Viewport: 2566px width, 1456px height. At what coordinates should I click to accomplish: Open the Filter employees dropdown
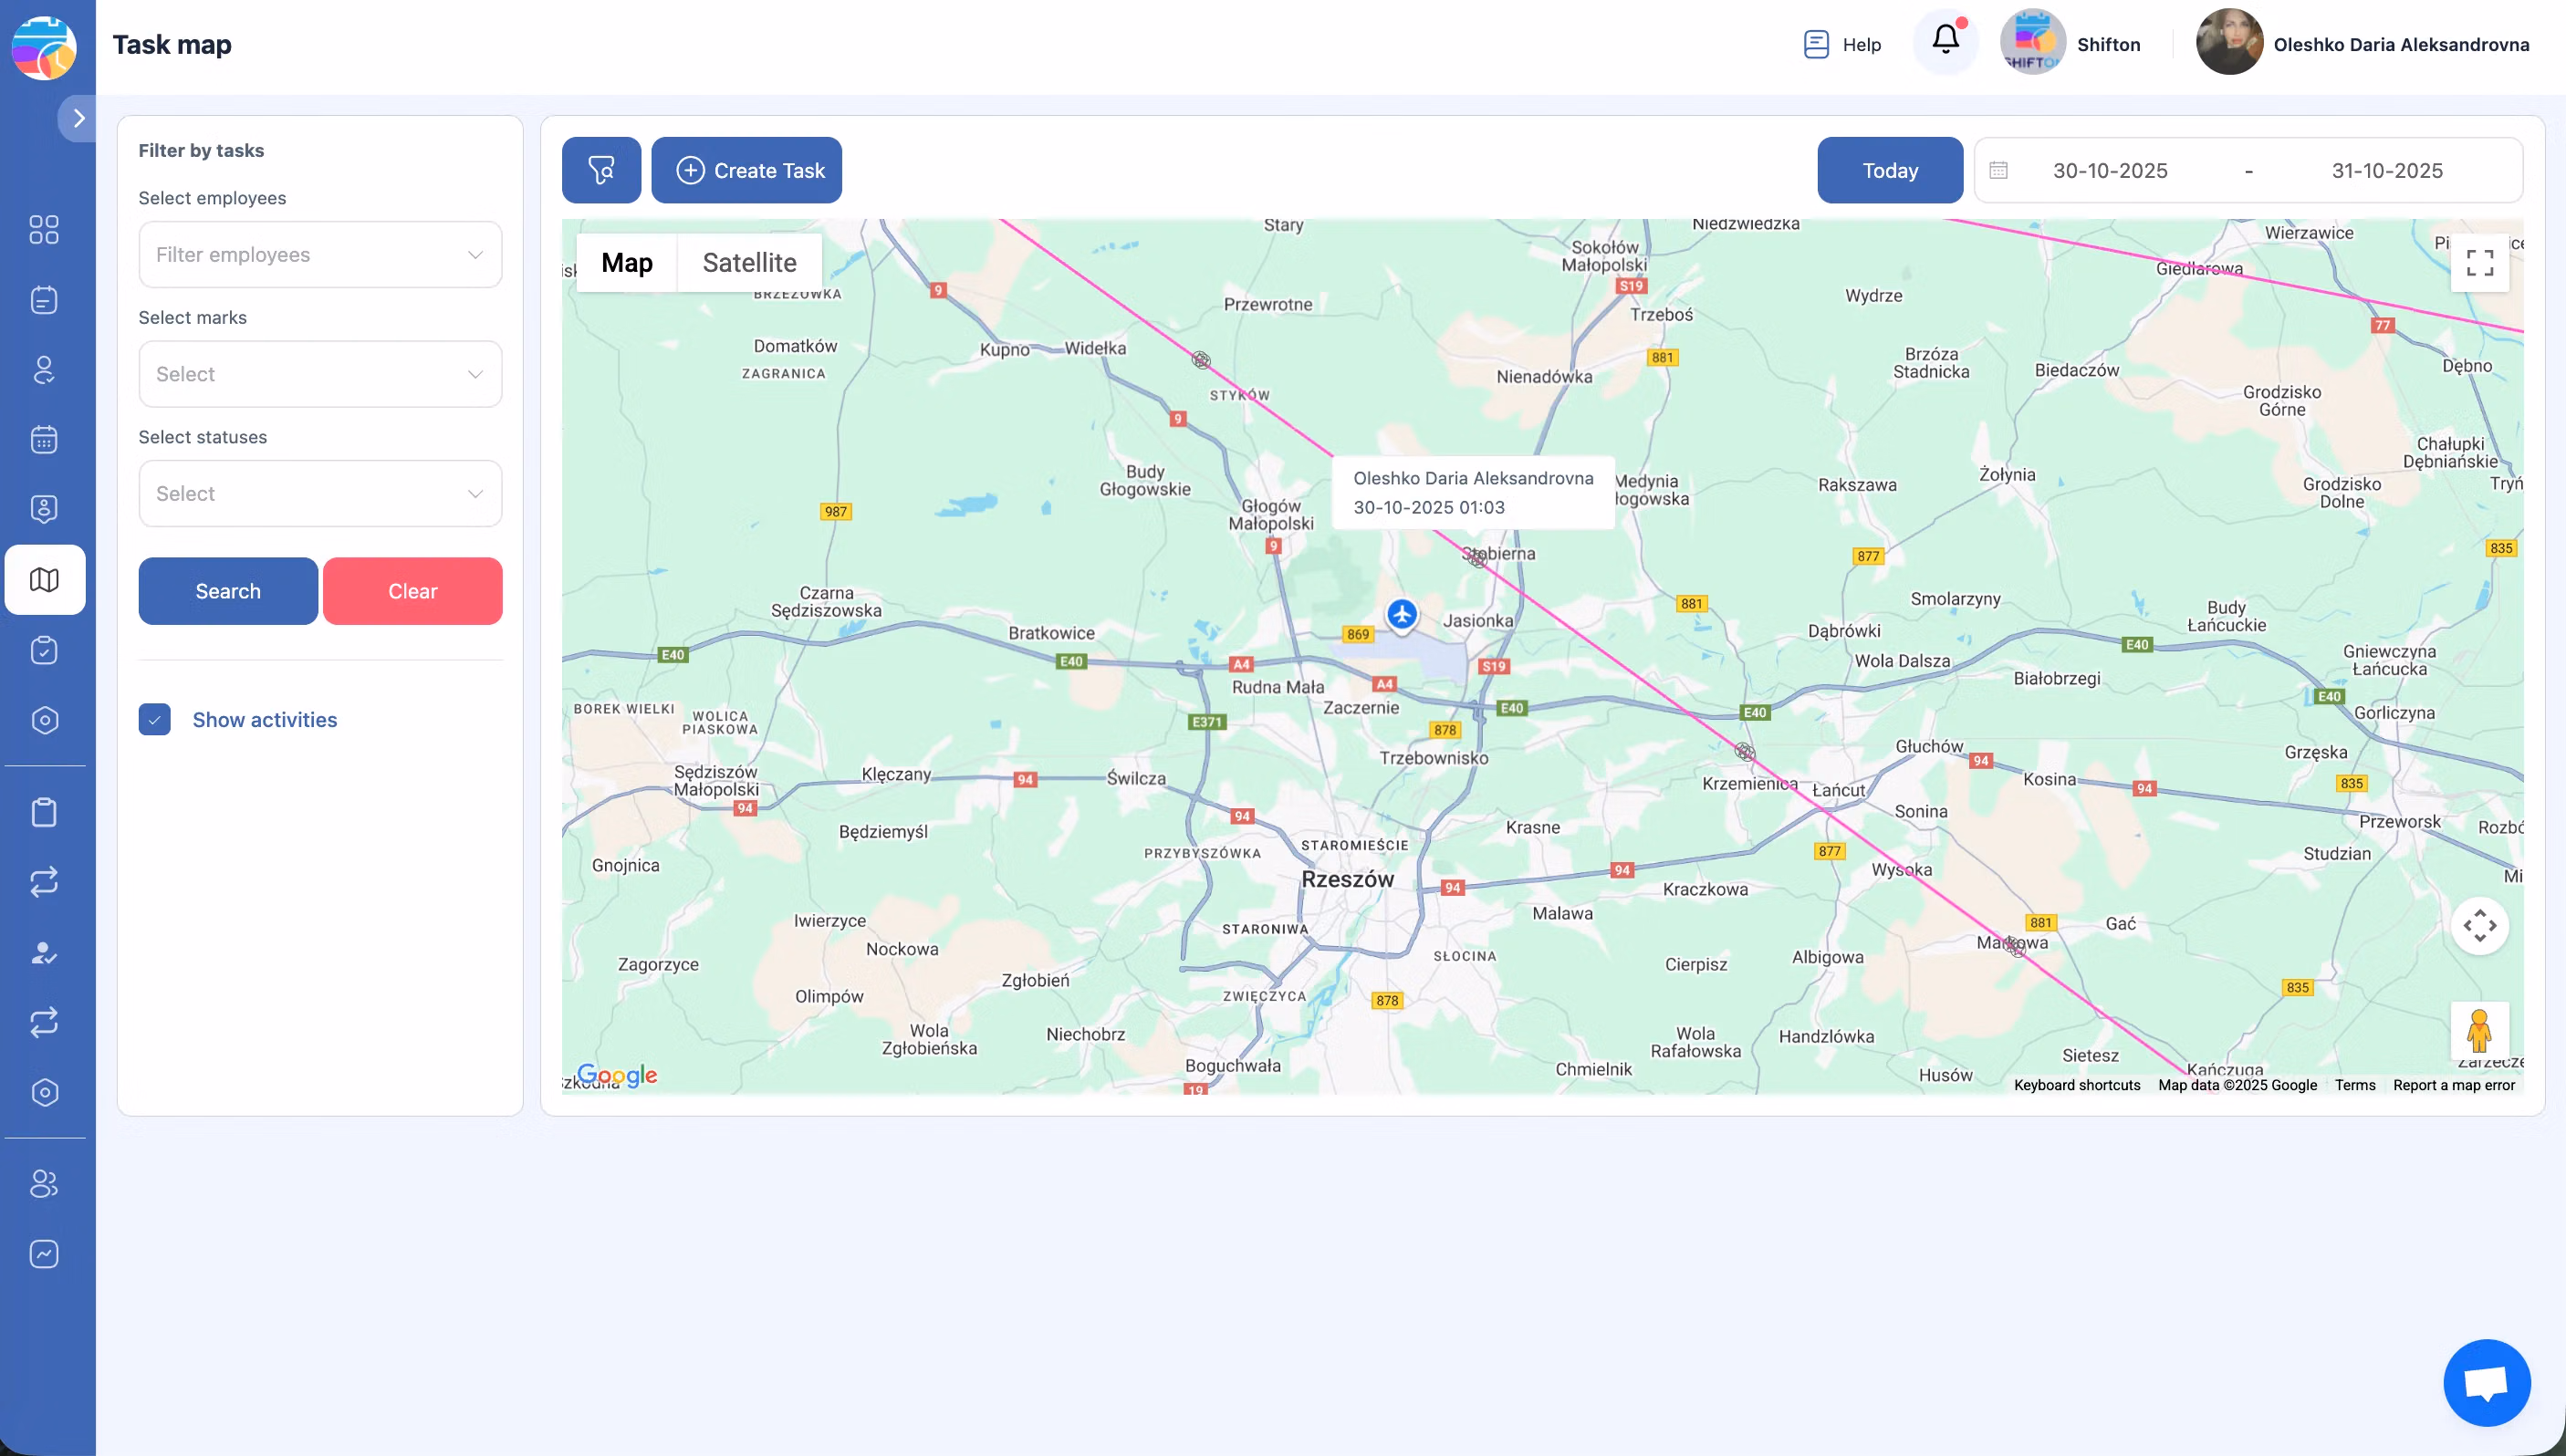click(x=320, y=254)
